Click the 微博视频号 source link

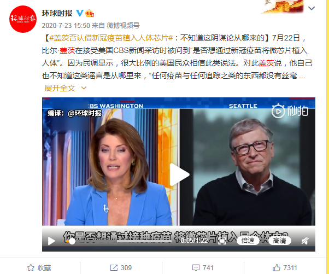pyautogui.click(x=123, y=25)
